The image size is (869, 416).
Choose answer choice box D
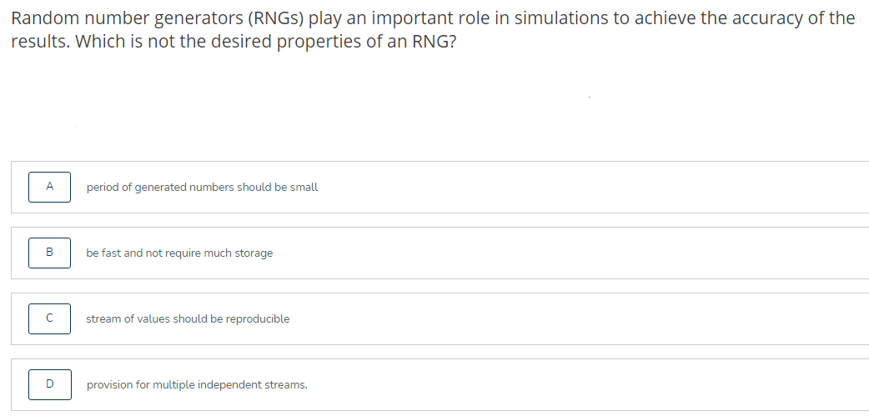tap(49, 384)
